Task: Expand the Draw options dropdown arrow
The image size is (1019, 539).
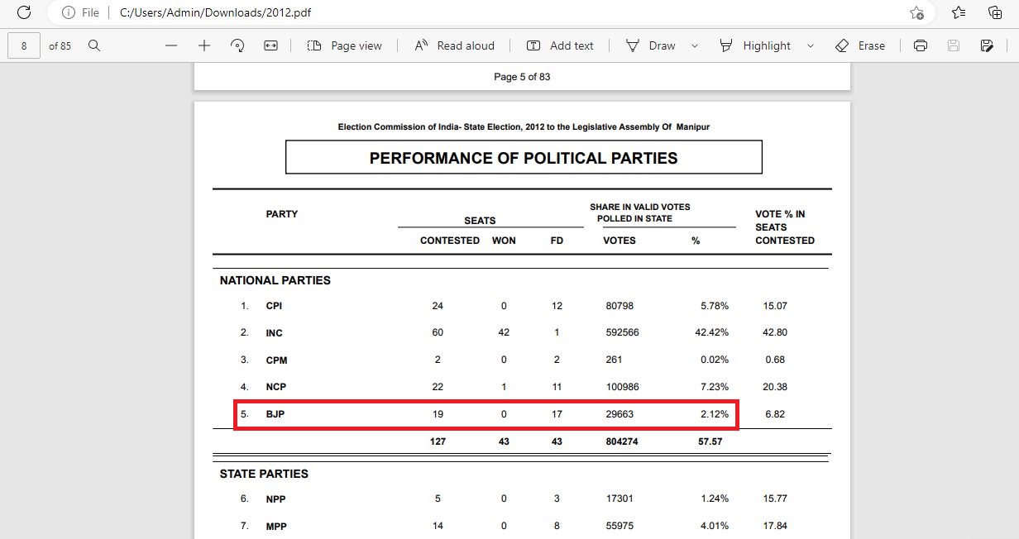Action: point(694,45)
